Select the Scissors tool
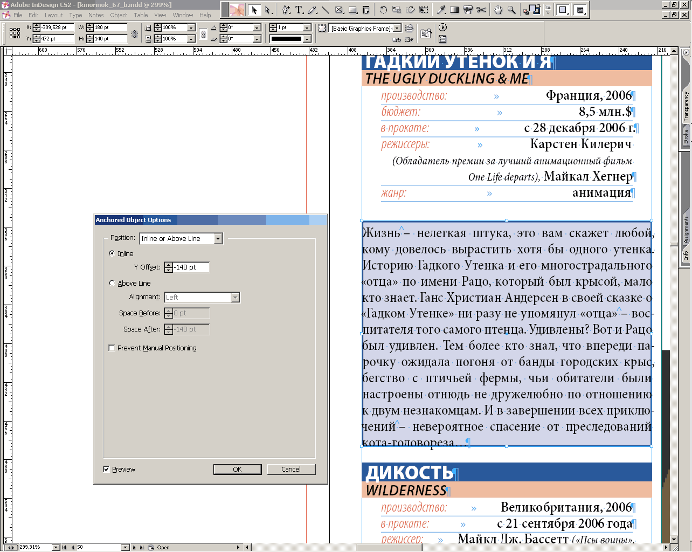The image size is (692, 552). pyautogui.click(x=481, y=10)
